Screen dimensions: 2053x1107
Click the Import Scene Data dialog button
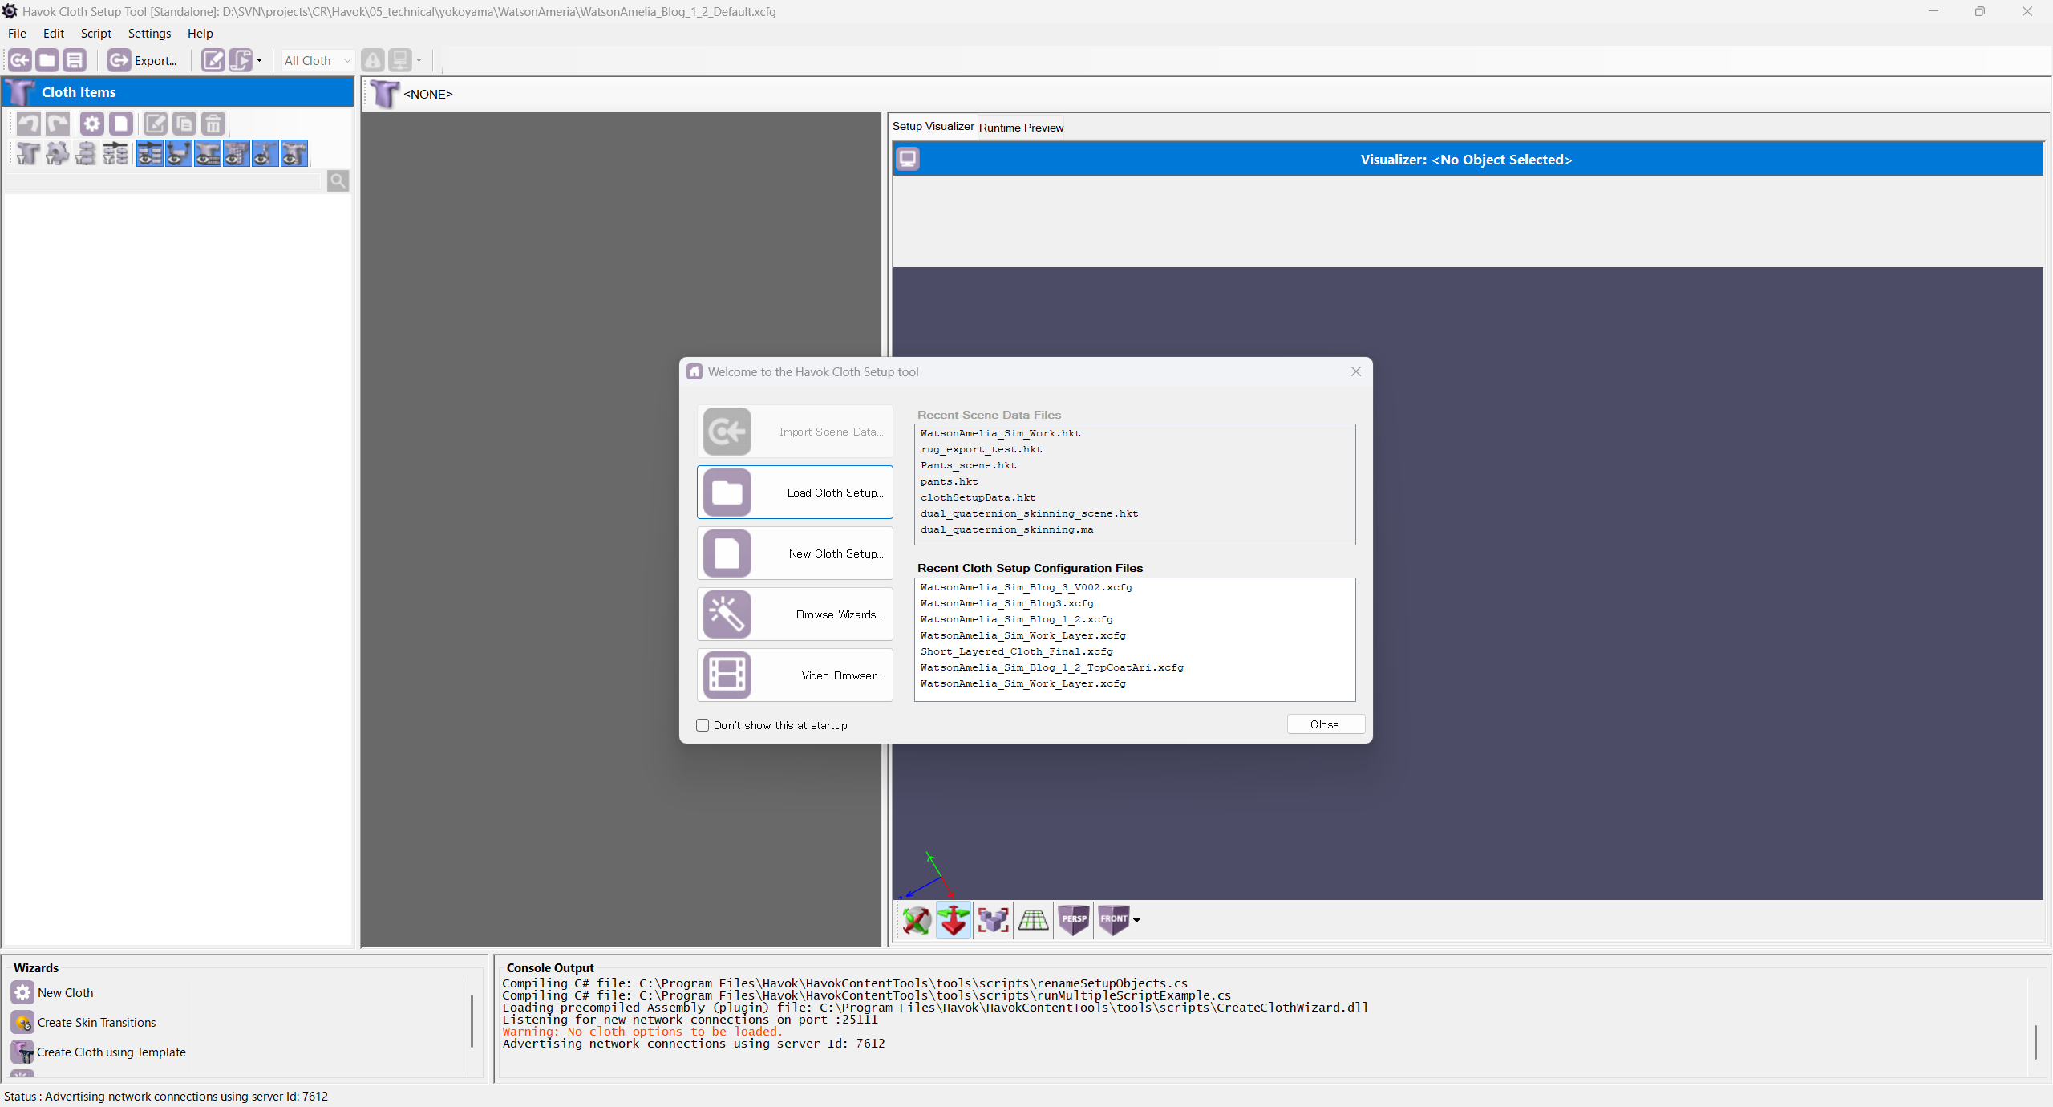pos(795,432)
